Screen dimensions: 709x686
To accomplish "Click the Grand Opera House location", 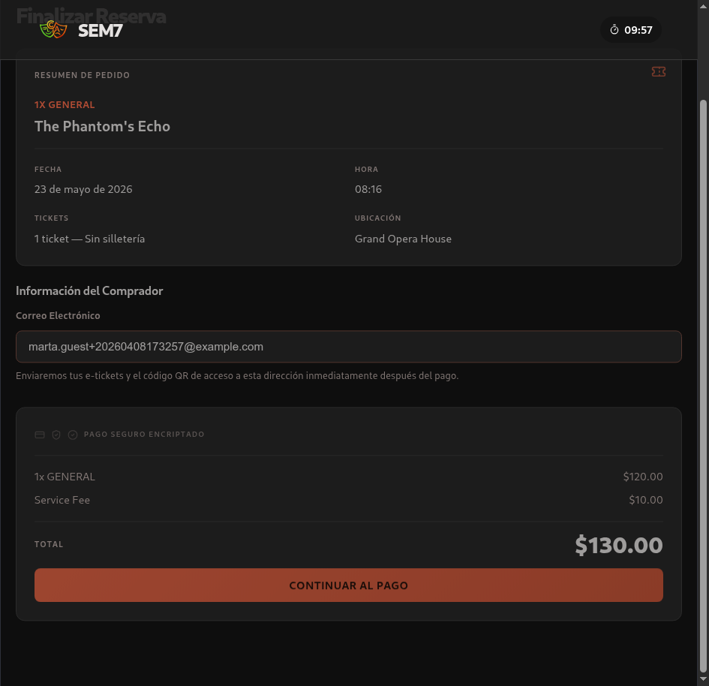I will coord(403,239).
